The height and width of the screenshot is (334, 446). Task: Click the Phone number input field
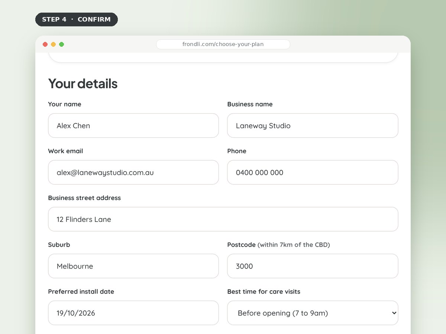(313, 172)
